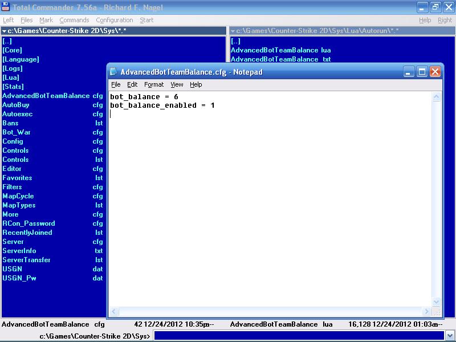
Task: Click Notepad horizontal scrollbar left arrow
Action: 113,311
